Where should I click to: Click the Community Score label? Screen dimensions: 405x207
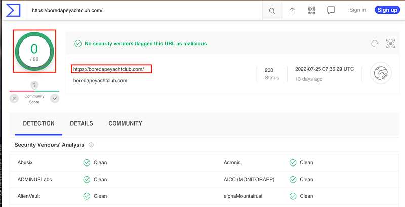[x=34, y=99]
